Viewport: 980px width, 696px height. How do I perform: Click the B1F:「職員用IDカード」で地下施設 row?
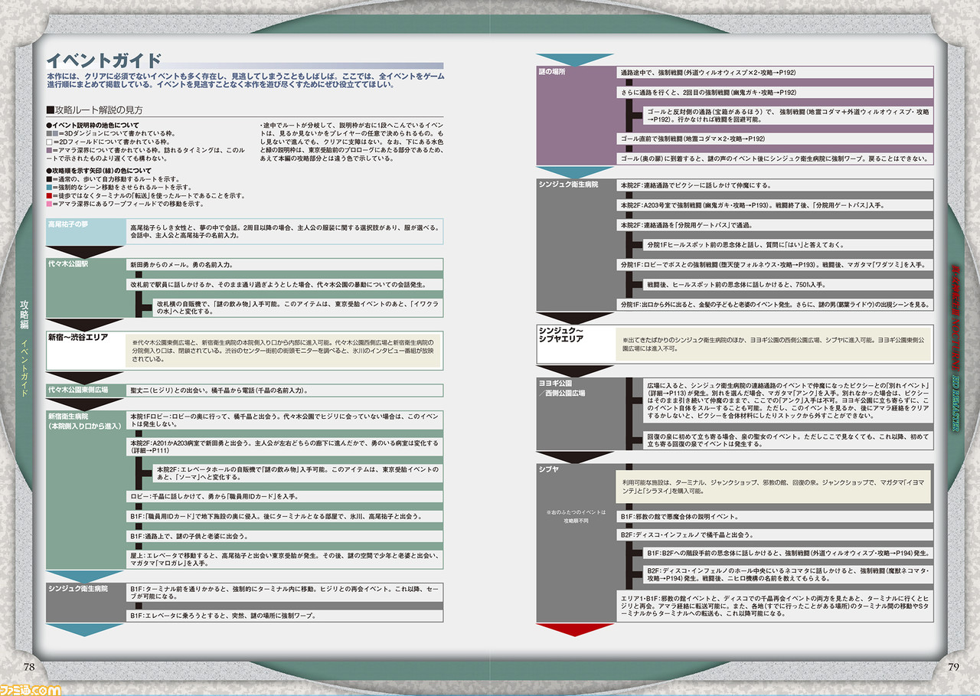click(285, 516)
